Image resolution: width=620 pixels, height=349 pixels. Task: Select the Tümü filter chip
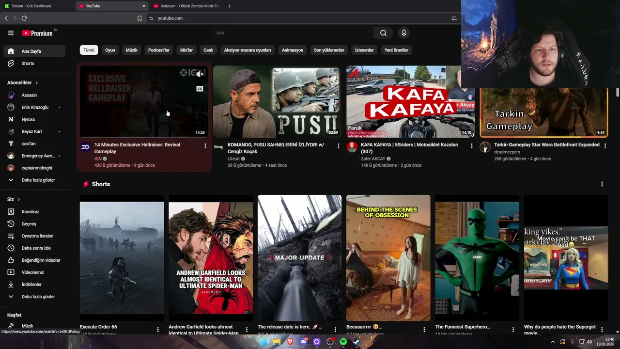click(x=89, y=50)
